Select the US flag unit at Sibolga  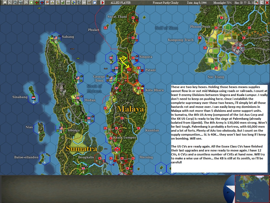click(61, 128)
